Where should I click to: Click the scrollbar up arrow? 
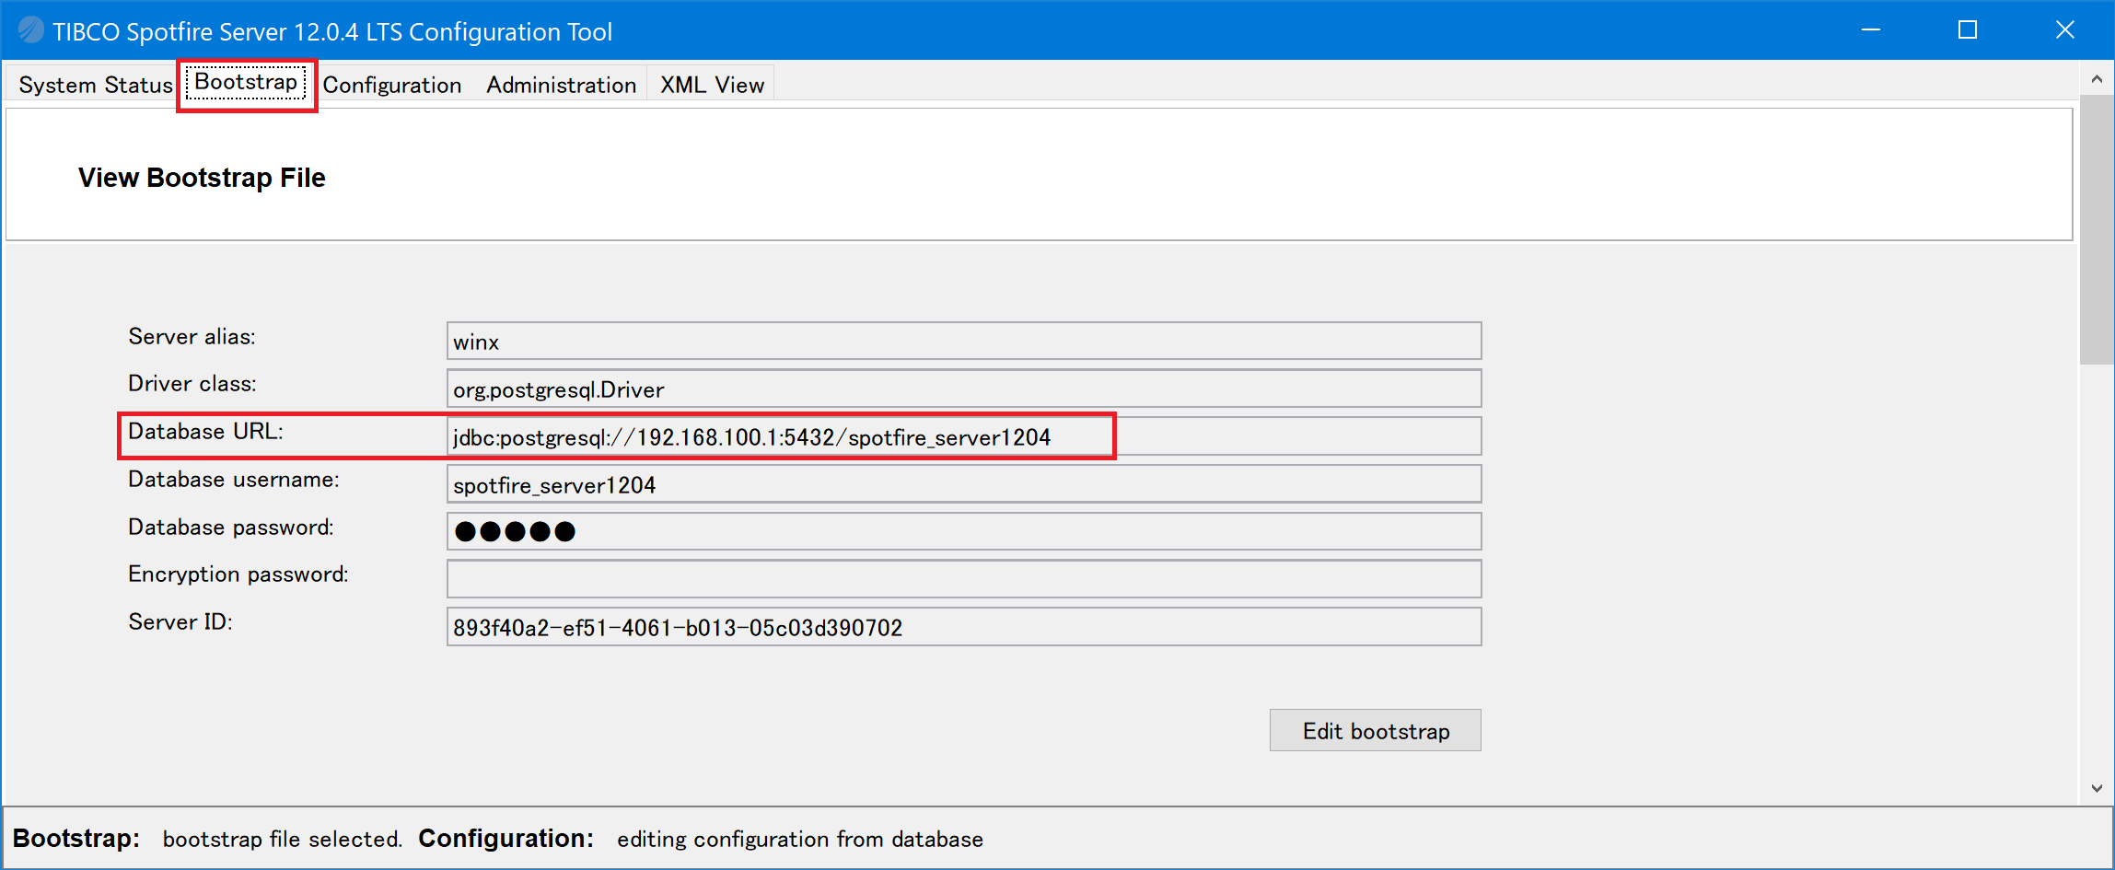click(x=2097, y=79)
